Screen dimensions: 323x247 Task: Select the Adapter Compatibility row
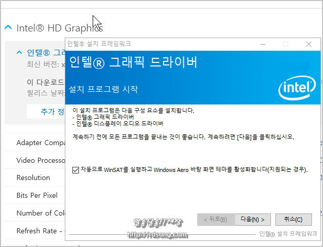34,143
